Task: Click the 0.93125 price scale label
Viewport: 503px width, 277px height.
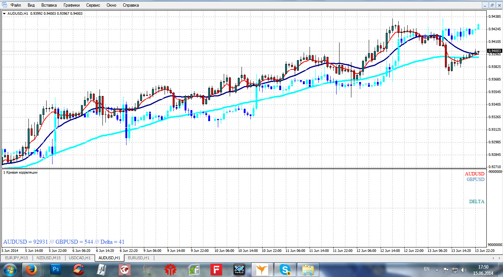Action: pos(494,130)
